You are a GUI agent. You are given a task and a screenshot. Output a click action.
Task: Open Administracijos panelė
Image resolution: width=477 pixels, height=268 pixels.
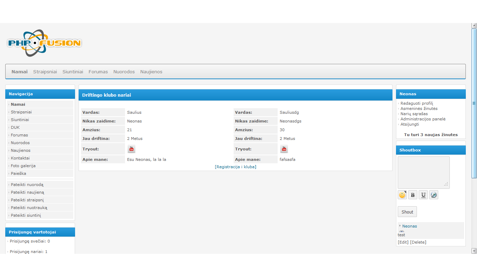tap(423, 119)
